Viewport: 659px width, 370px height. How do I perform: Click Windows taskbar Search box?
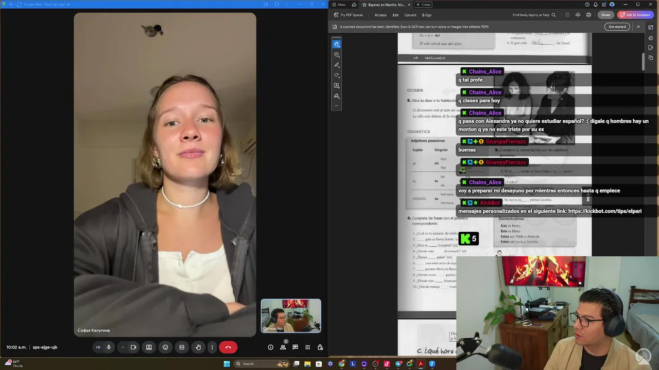click(263, 364)
